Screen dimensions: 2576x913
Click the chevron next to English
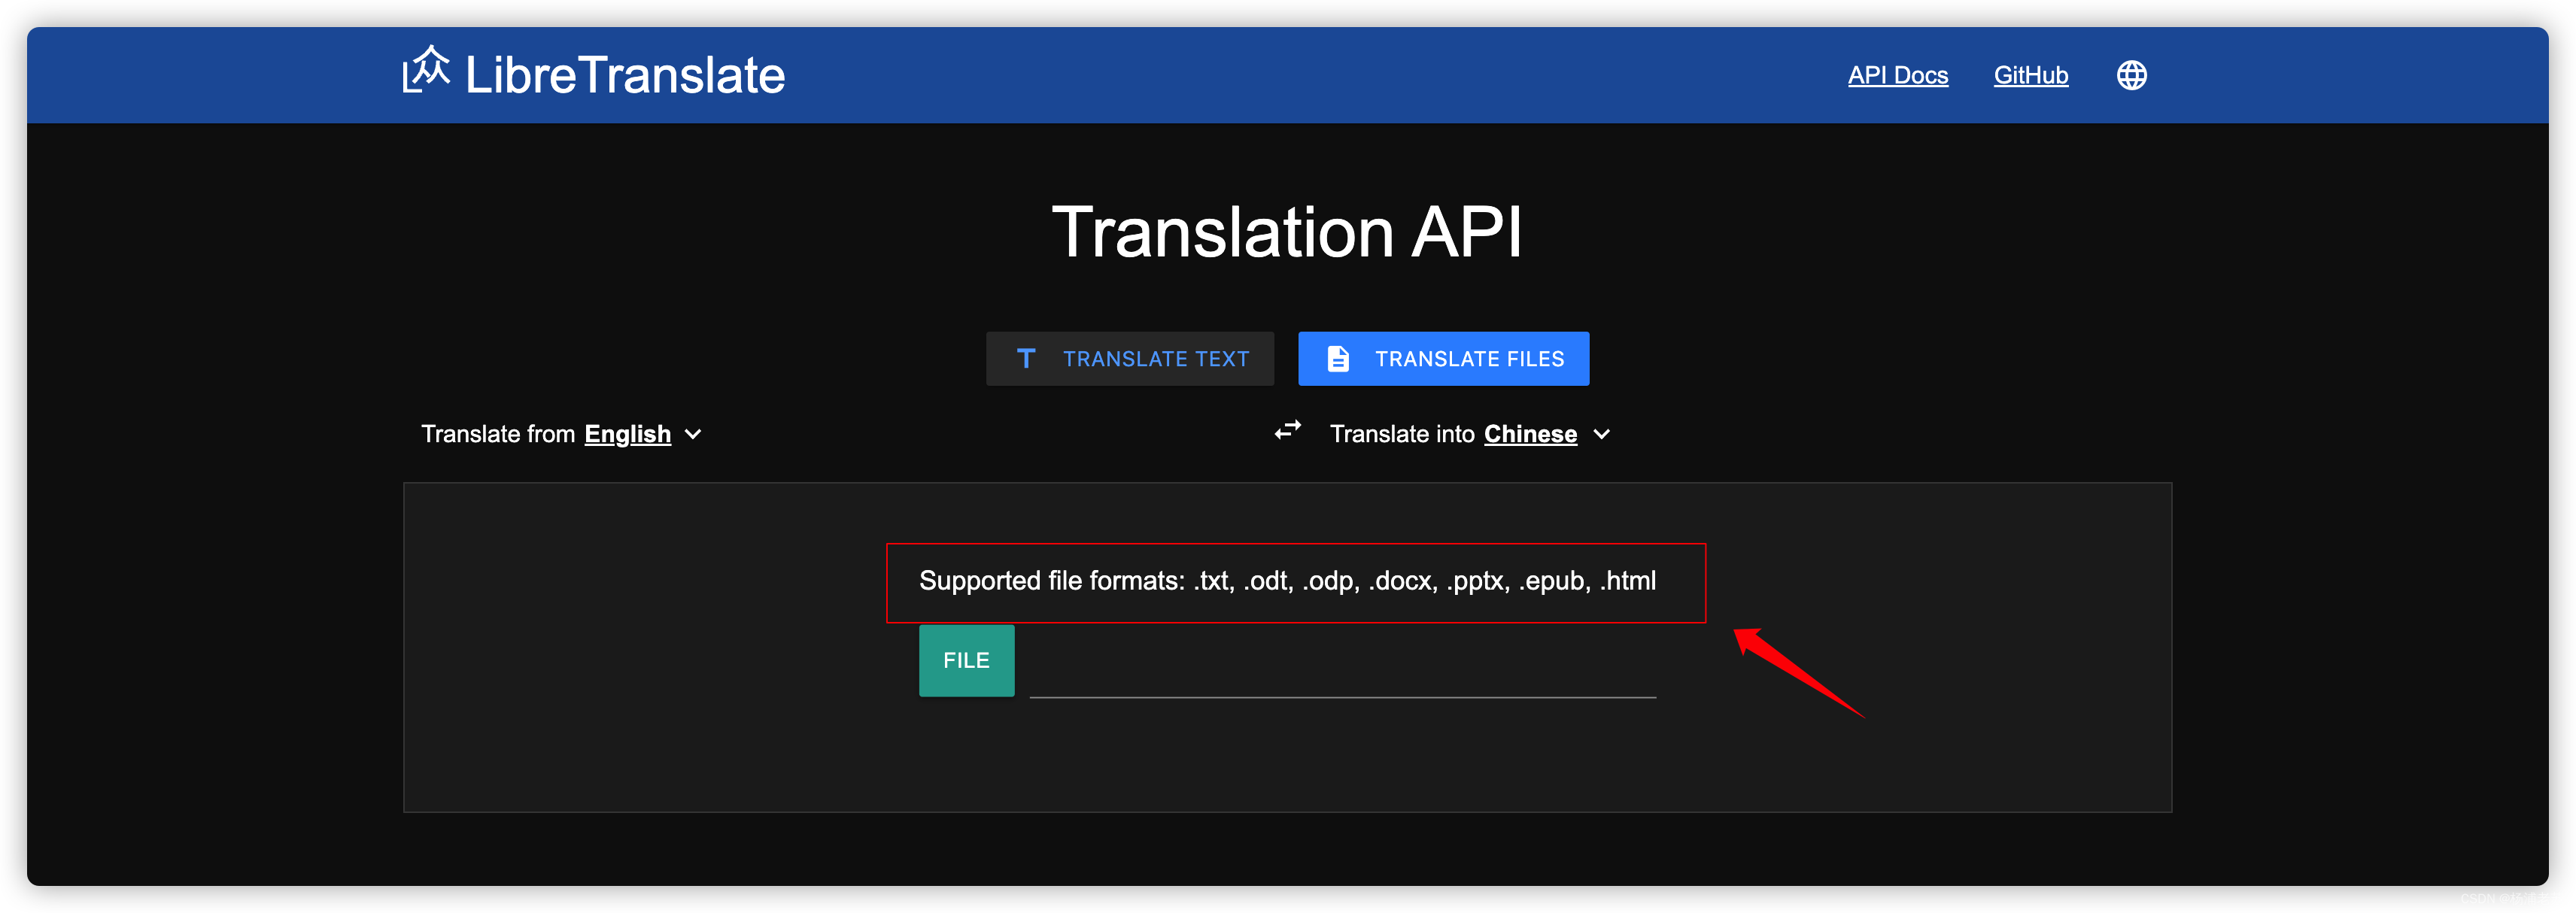pyautogui.click(x=693, y=434)
